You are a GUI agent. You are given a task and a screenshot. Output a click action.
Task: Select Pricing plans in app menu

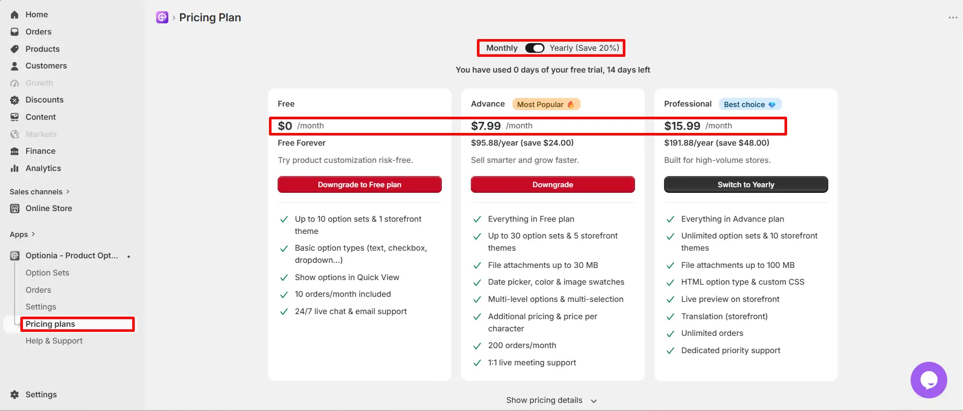(50, 324)
